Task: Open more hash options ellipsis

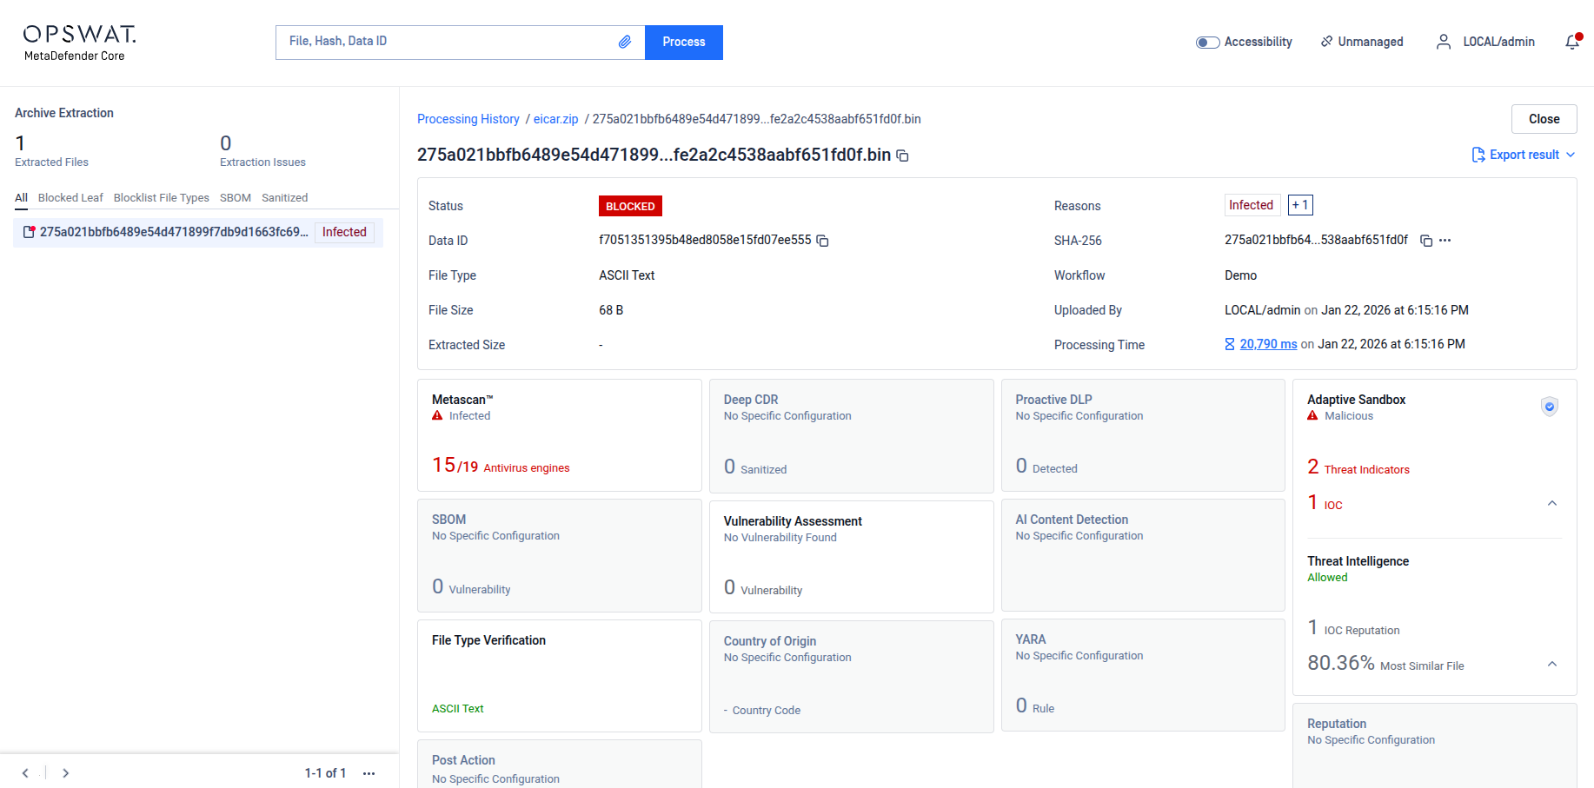Action: (x=1445, y=241)
